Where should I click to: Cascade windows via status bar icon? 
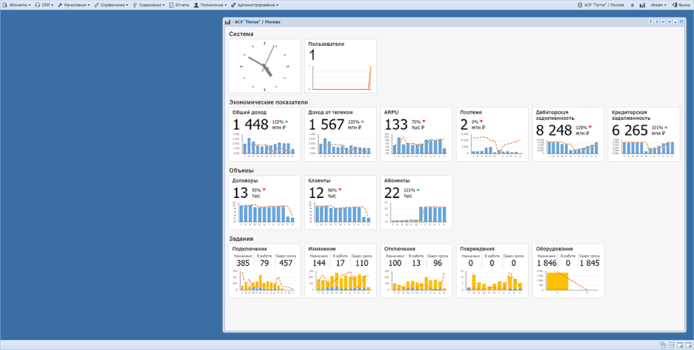663,345
